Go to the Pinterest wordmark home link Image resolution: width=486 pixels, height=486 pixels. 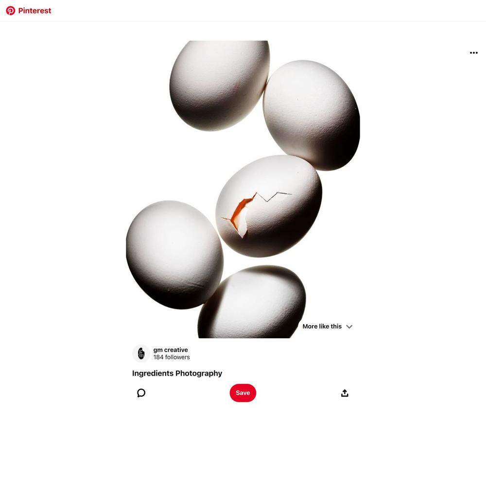coord(35,11)
